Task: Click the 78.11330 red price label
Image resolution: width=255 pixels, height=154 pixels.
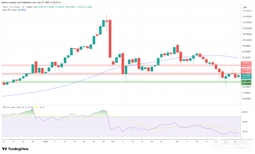Action: (247, 65)
